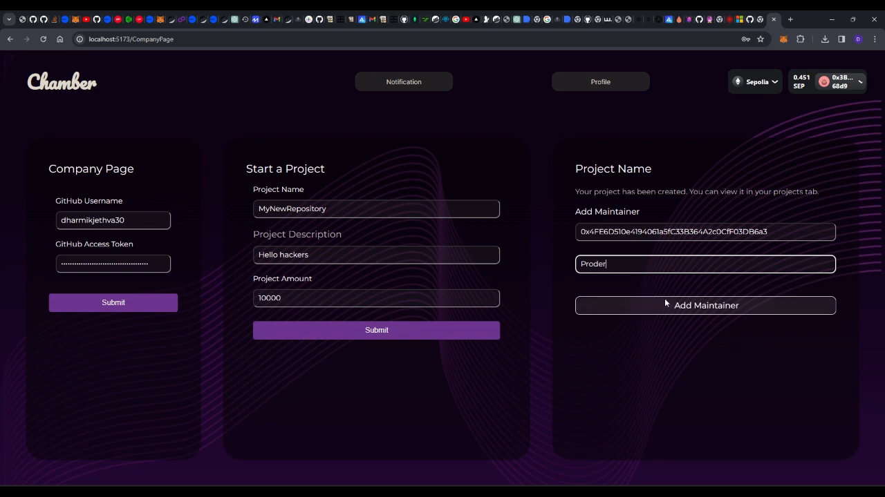Click the GitHub Username input field

113,220
